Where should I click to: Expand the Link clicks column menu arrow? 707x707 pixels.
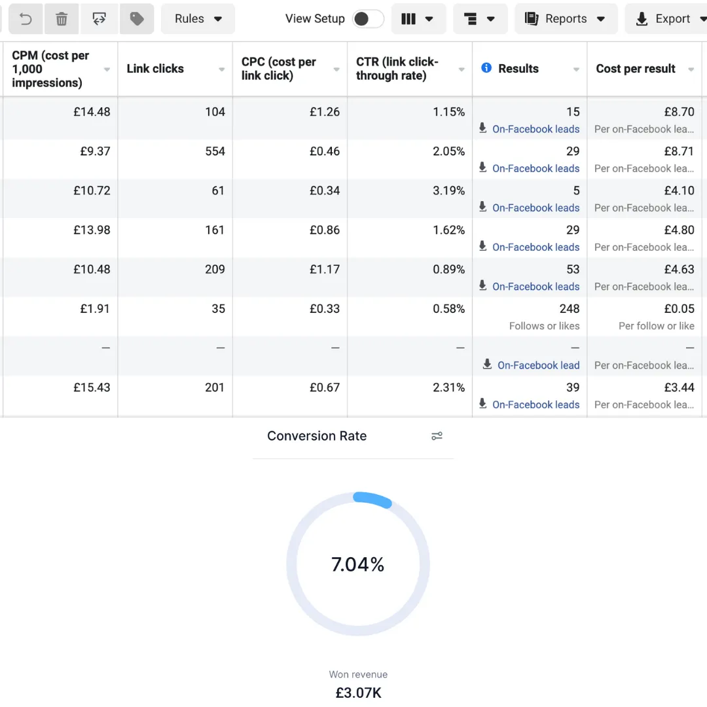point(221,69)
